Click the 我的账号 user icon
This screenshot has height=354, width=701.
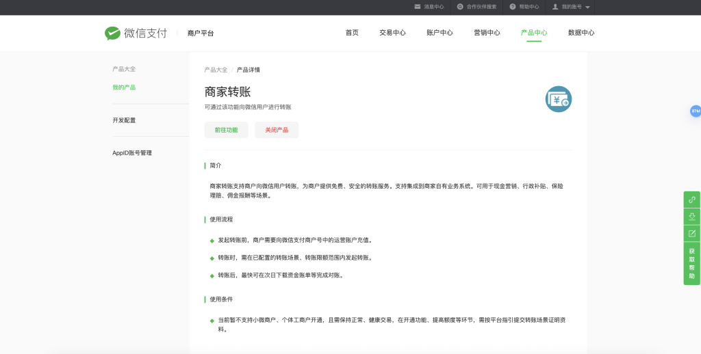tap(555, 7)
